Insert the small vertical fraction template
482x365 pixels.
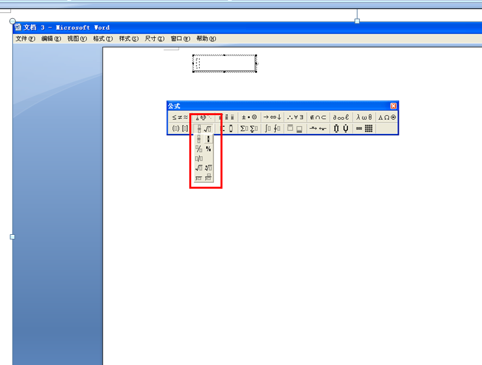pos(208,139)
